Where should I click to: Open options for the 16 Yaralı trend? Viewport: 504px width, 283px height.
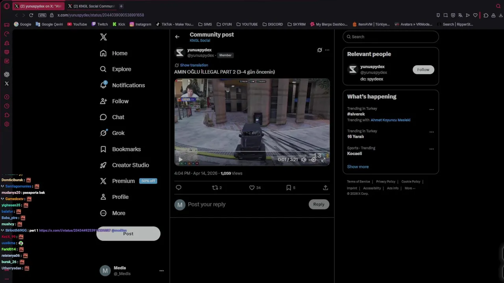coord(432,132)
